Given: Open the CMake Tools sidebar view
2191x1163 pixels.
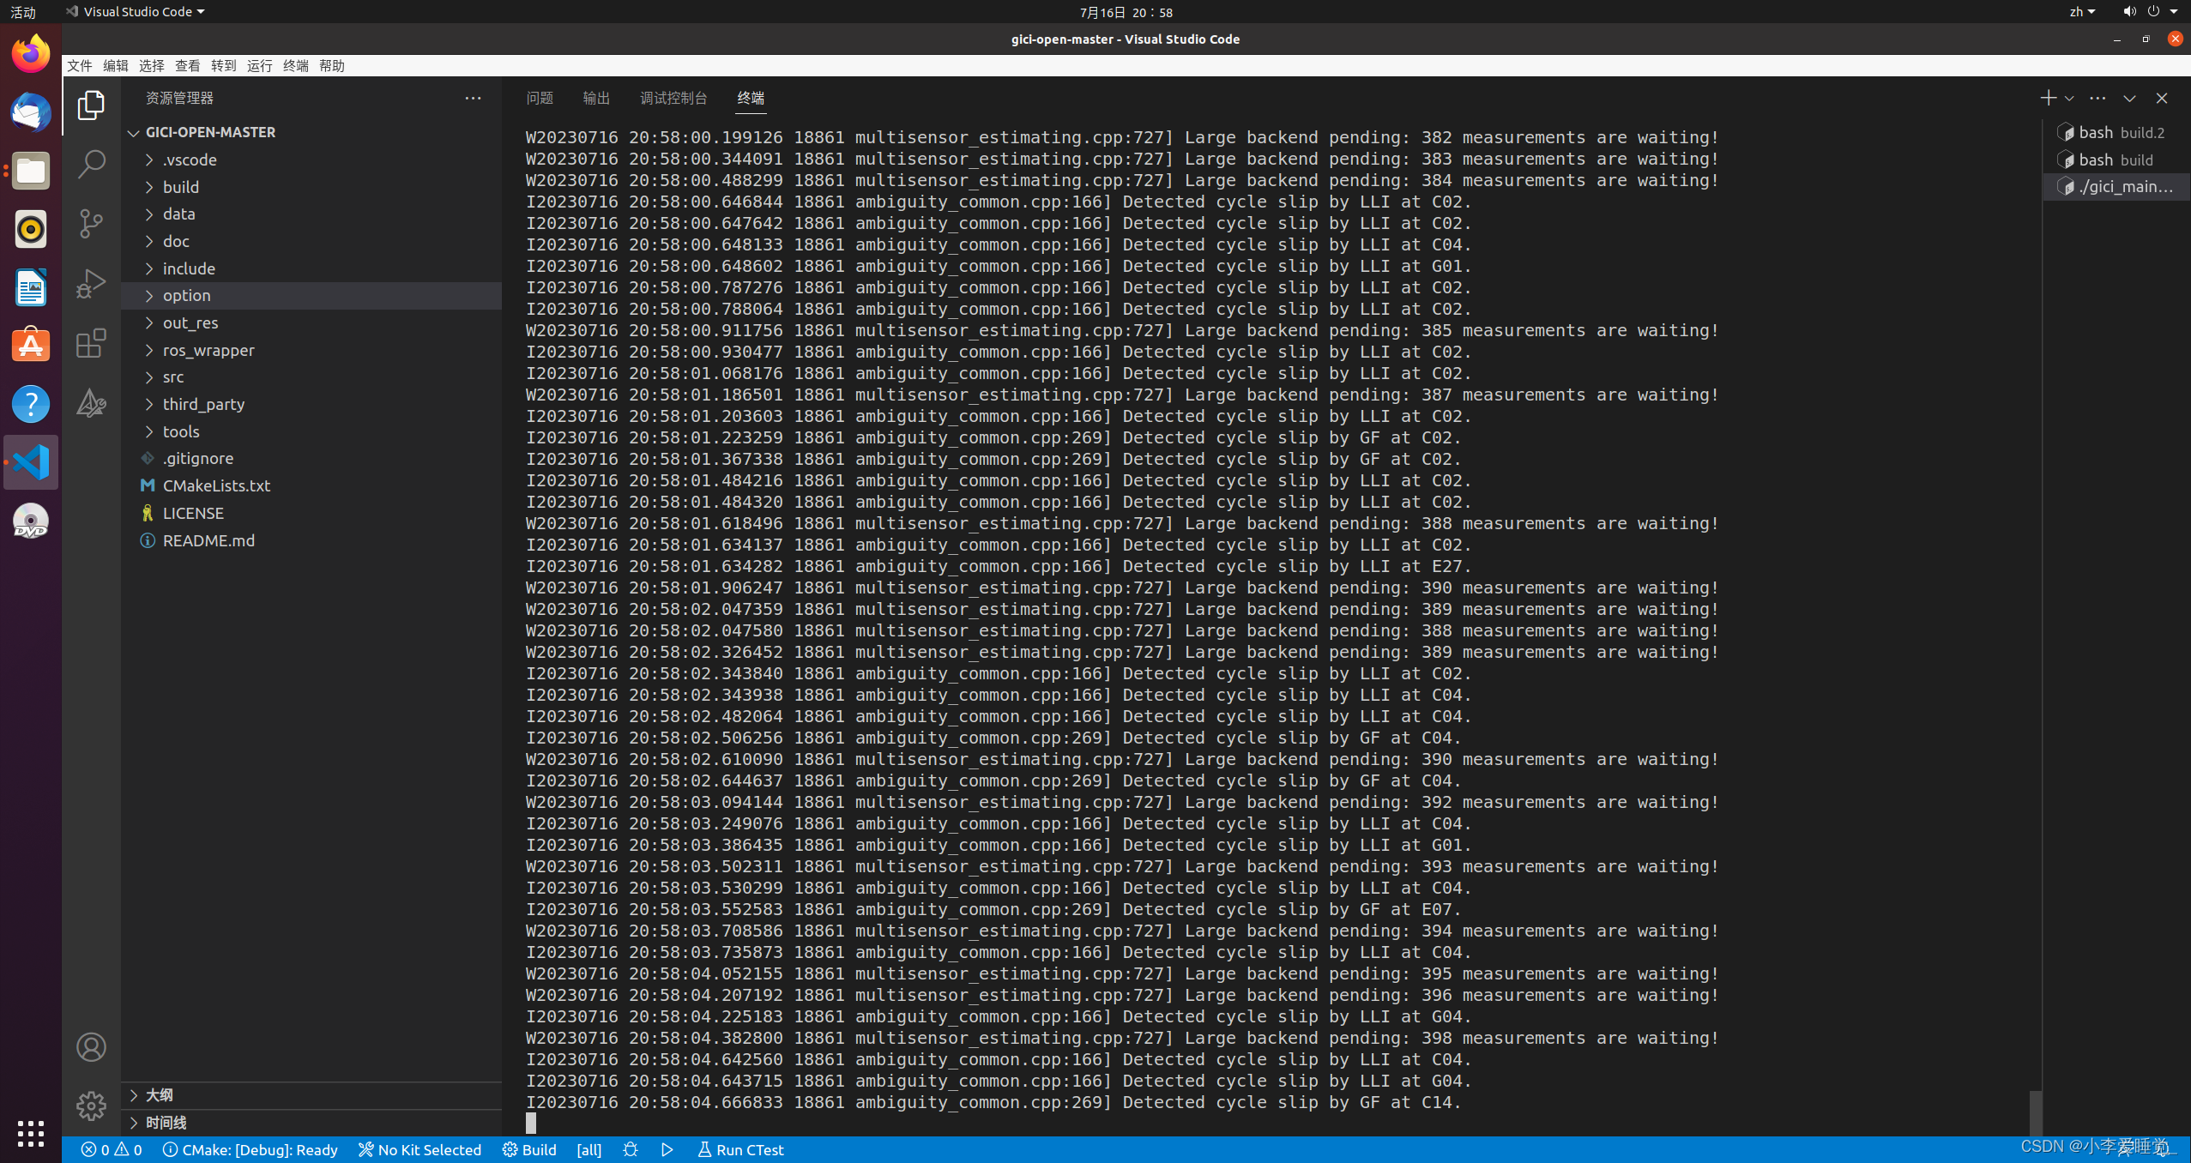Looking at the screenshot, I should coord(91,403).
